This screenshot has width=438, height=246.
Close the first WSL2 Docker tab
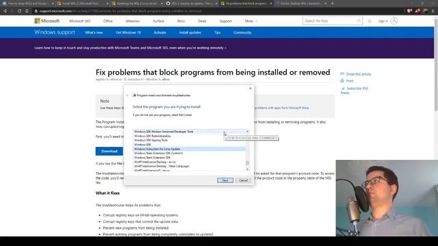53,3
